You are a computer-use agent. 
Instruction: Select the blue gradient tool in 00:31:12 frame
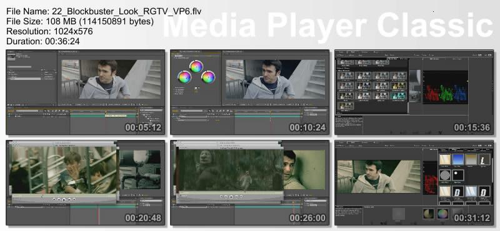click(x=458, y=159)
